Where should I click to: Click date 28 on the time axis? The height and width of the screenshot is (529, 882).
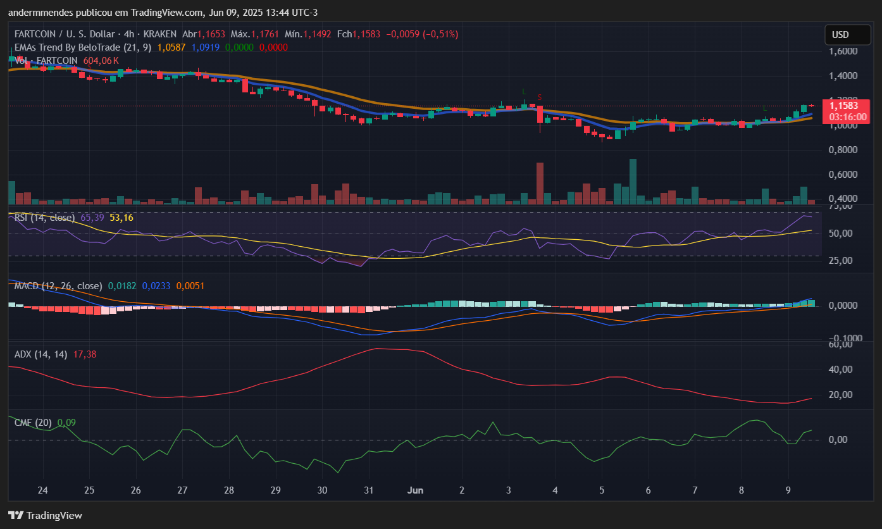229,490
